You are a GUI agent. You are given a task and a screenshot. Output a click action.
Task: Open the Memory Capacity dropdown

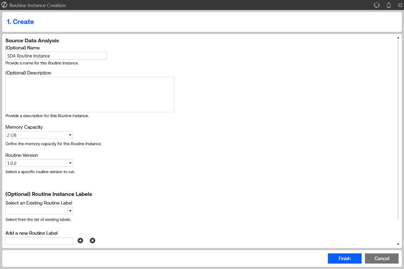coord(39,135)
